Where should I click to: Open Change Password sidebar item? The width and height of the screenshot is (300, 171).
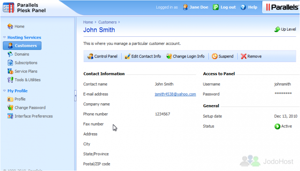coord(30,108)
